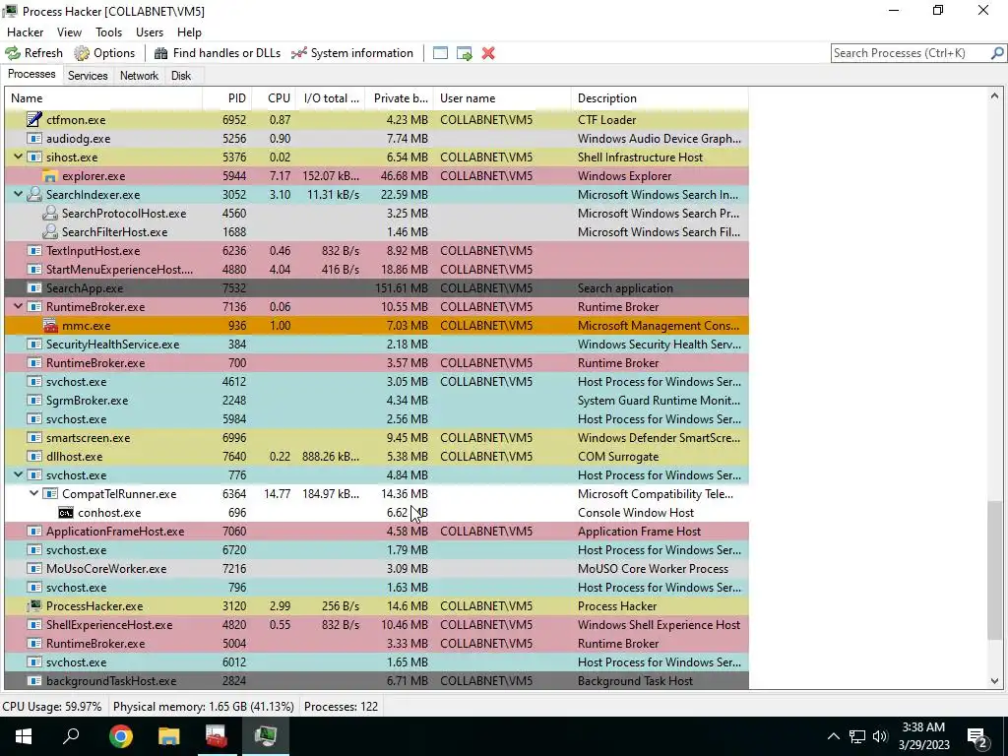
Task: Sort by the CPU column header
Action: [274, 98]
